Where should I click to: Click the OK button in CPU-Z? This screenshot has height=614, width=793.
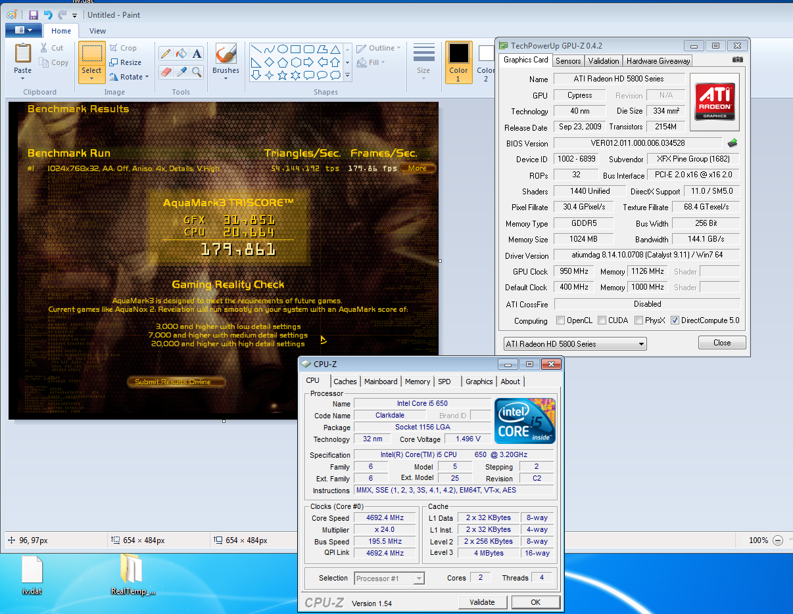[x=535, y=602]
